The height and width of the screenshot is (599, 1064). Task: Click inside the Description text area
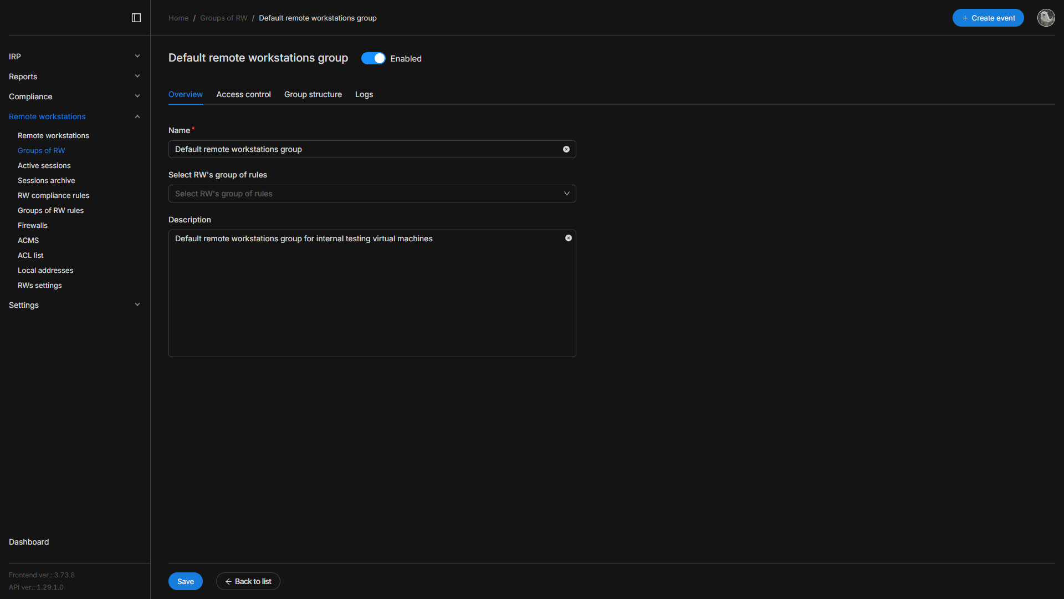pyautogui.click(x=371, y=299)
